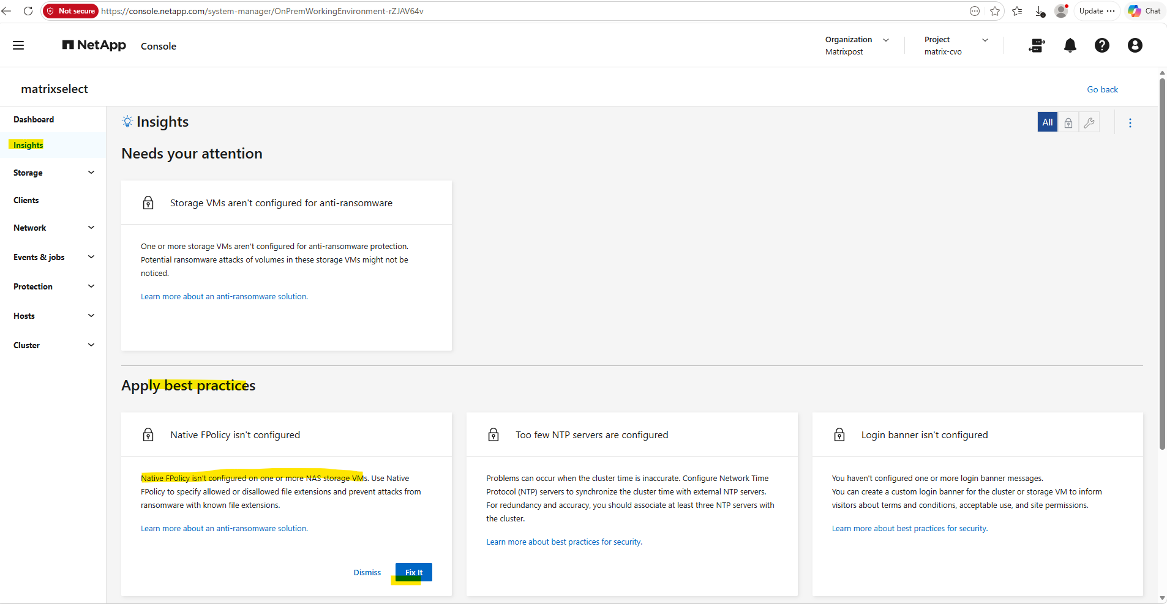Click the 'Needs your attention' heading
Viewport: 1167px width, 604px height.
point(192,154)
